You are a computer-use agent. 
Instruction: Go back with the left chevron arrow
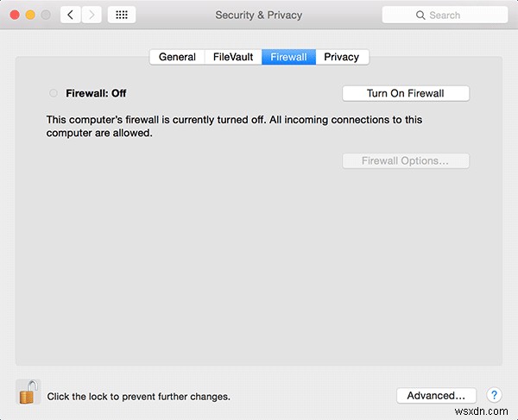coord(71,15)
